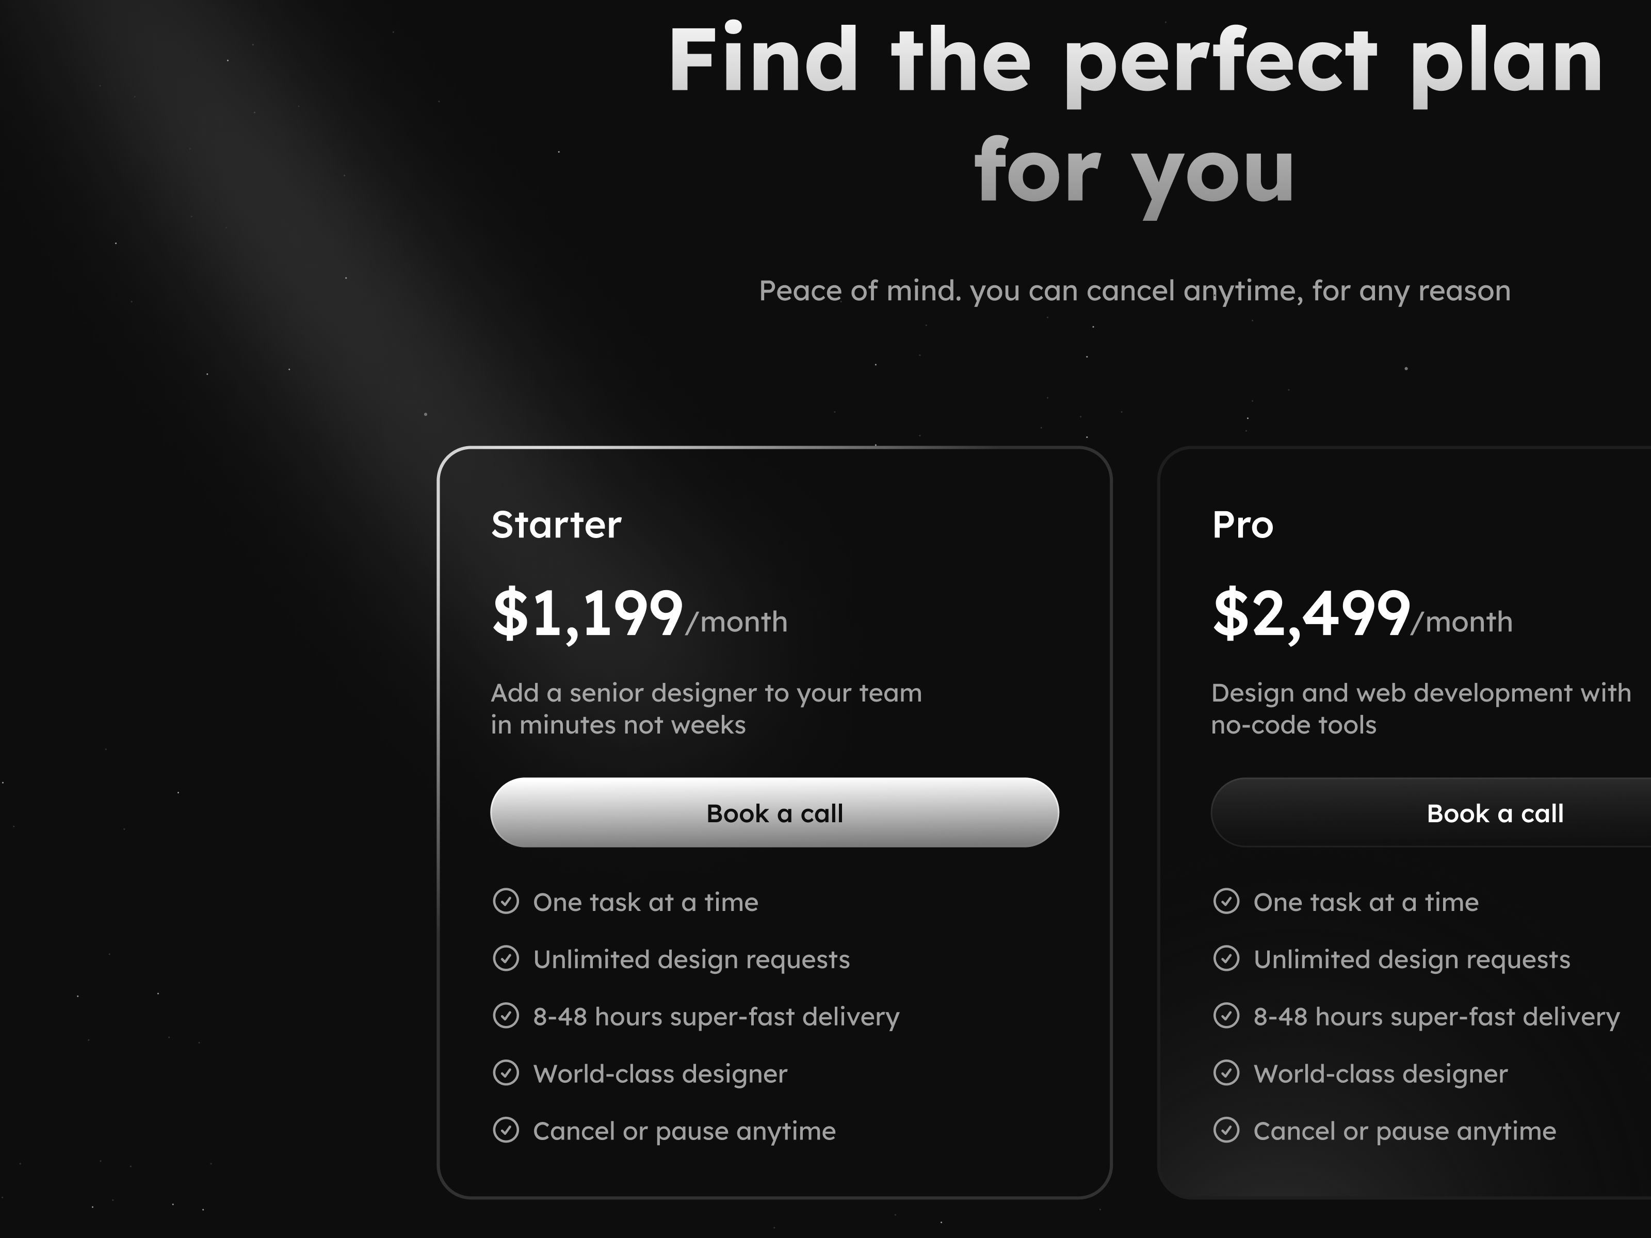Select the Starter plan title
Image resolution: width=1651 pixels, height=1238 pixels.
coord(555,525)
